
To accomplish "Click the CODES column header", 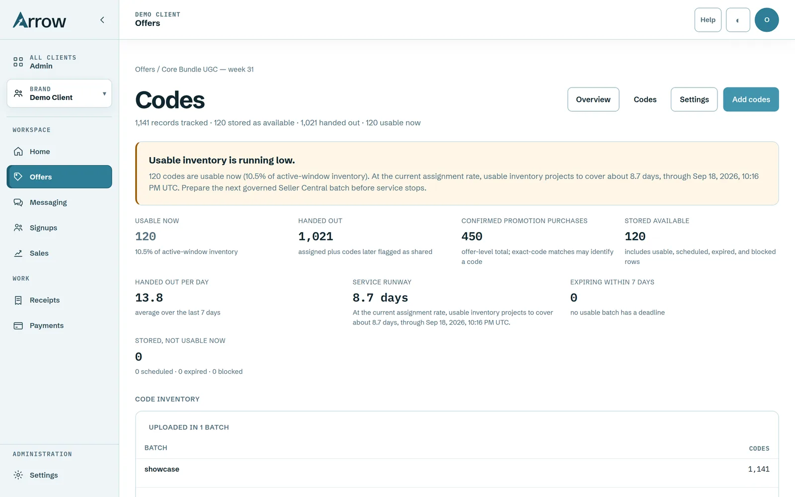I will pos(759,448).
